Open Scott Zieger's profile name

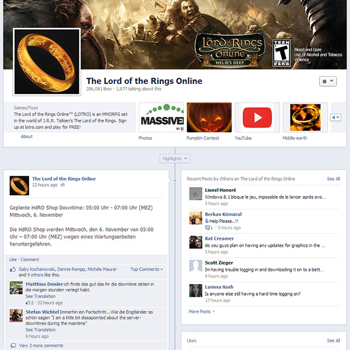(x=219, y=262)
